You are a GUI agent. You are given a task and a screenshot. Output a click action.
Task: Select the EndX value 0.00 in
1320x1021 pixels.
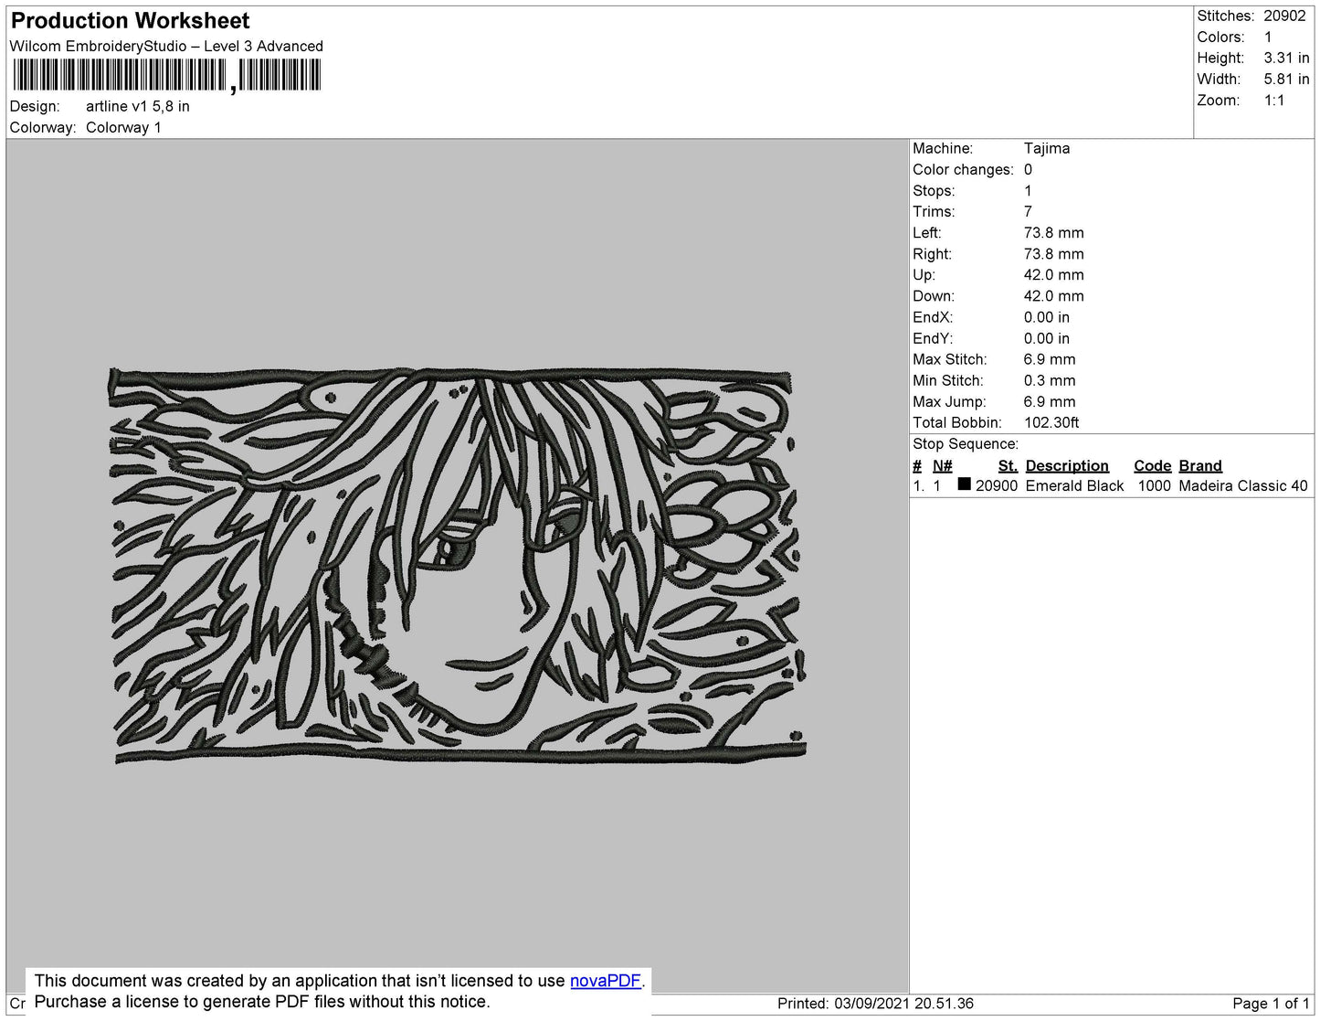(x=1047, y=317)
